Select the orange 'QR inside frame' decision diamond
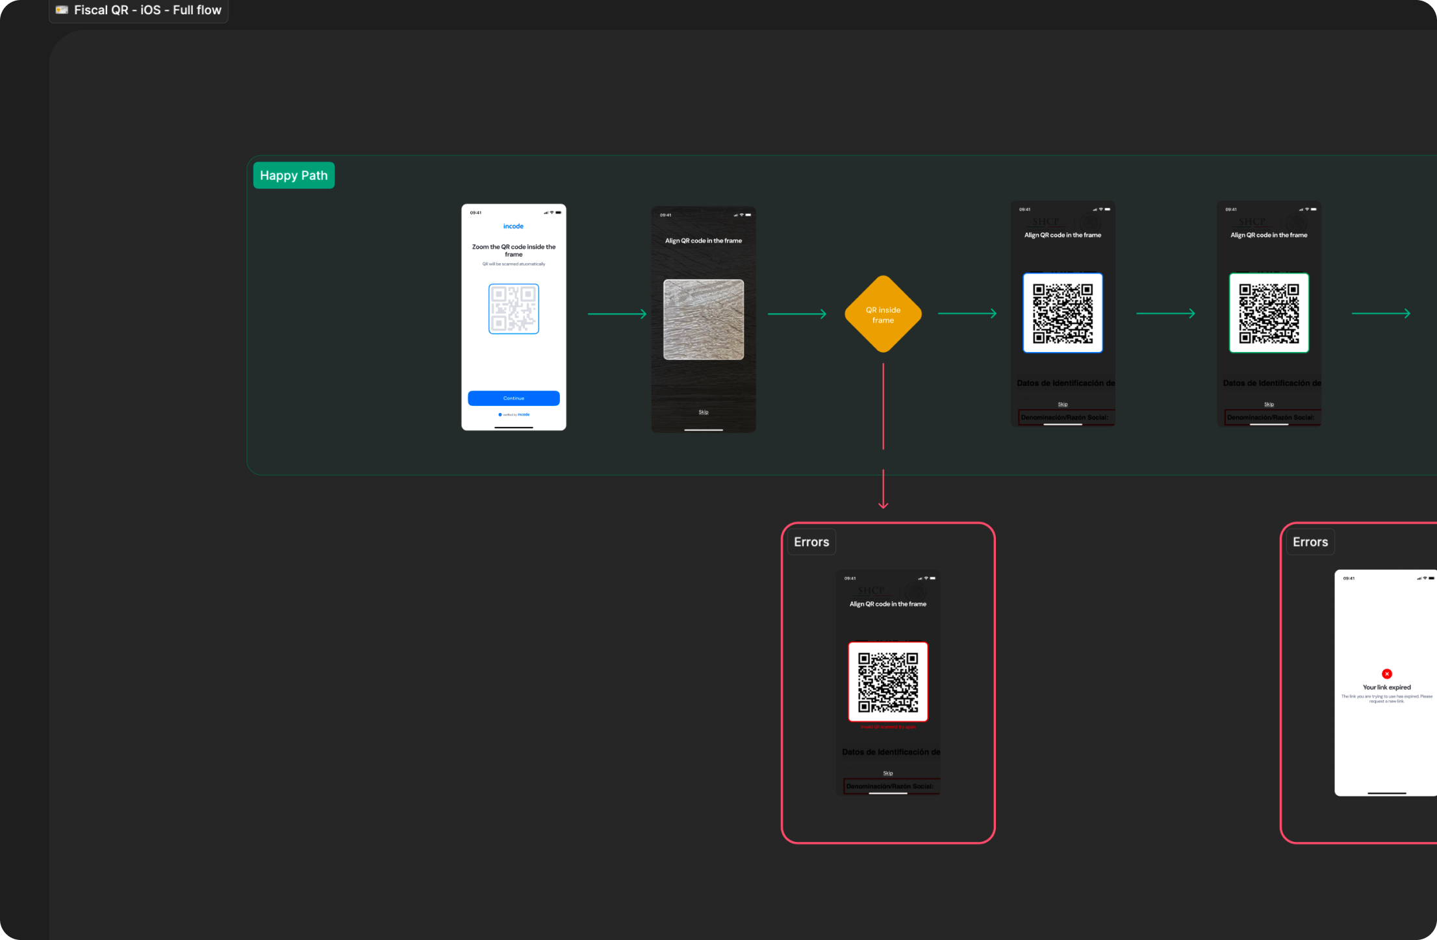This screenshot has height=940, width=1437. coord(884,314)
